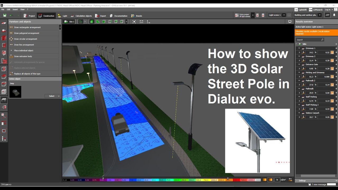Viewport: 338px width, 190px height.
Task: Switch to the Calculation objects tab
Action: tap(81, 16)
